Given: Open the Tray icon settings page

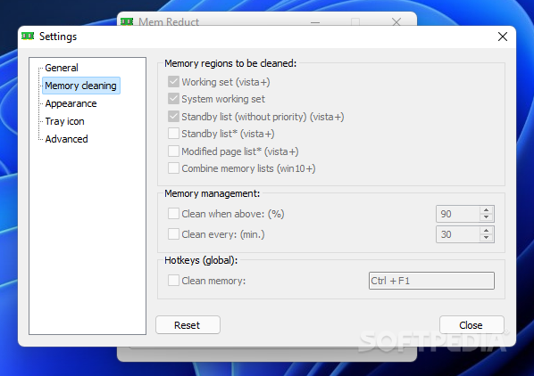Looking at the screenshot, I should pyautogui.click(x=64, y=121).
